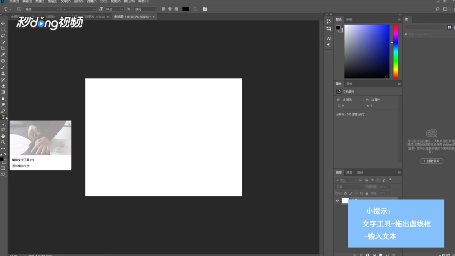
Task: Select the Horizontal Type tool
Action: point(3,117)
